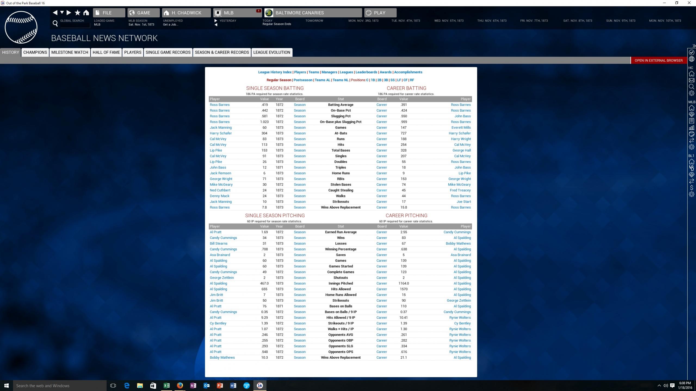The height and width of the screenshot is (391, 696).
Task: Open the Baltimore Canaries team menu
Action: pos(313,13)
